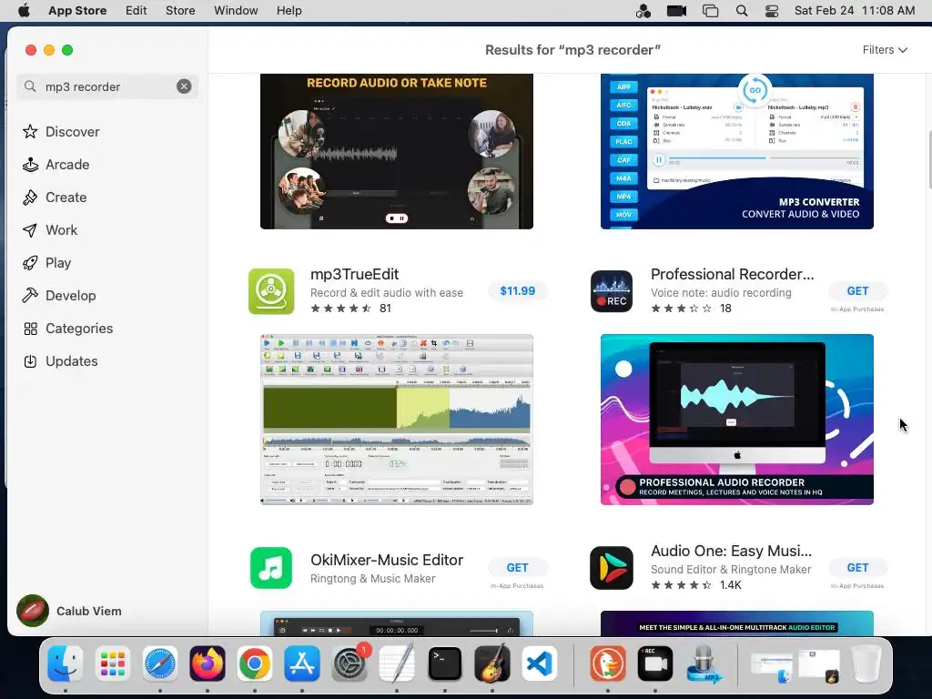Viewport: 932px width, 699px height.
Task: Select the Play category
Action: 46,262
